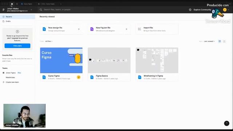Click the clock icon beside Recents

[x=3, y=17]
